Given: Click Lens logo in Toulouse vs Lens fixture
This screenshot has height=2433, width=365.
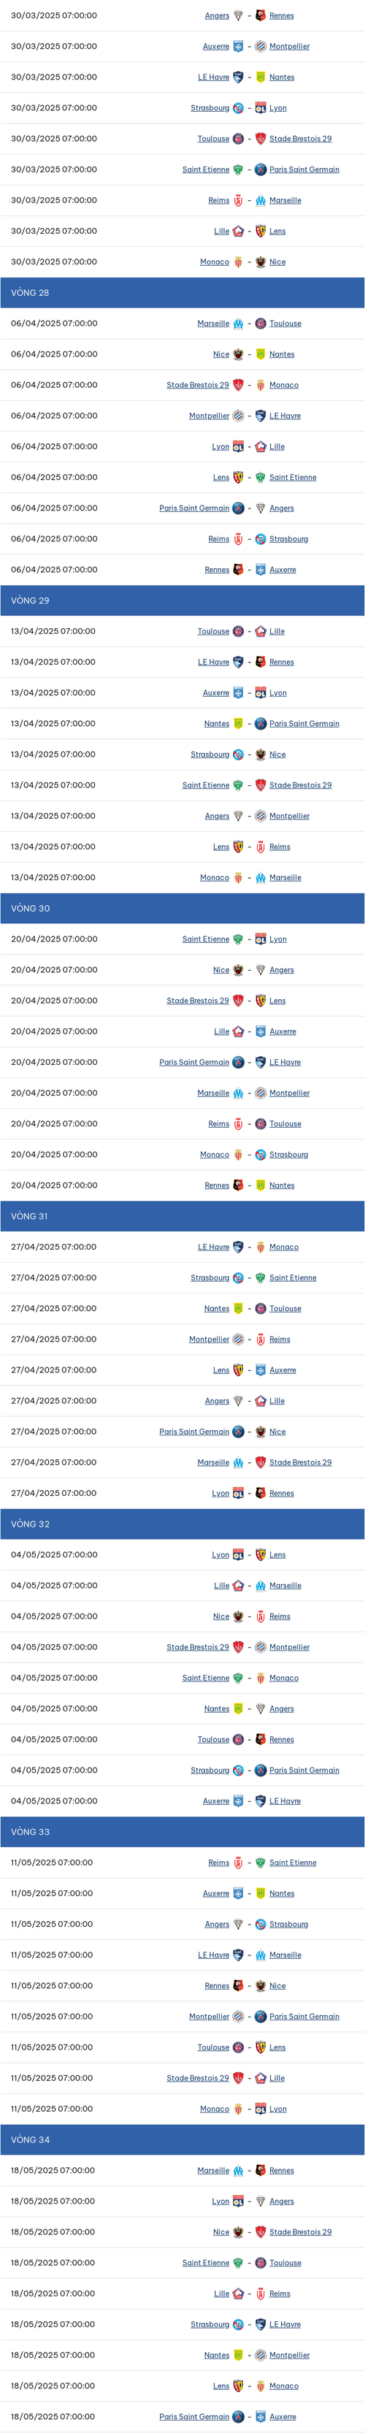Looking at the screenshot, I should [261, 2047].
